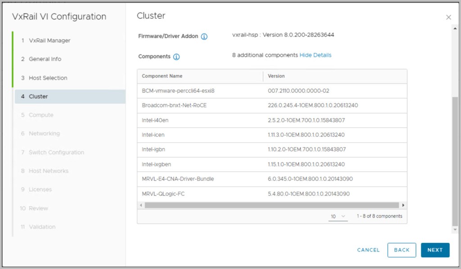
Task: Go to VxRail Manager step
Action: (50, 41)
